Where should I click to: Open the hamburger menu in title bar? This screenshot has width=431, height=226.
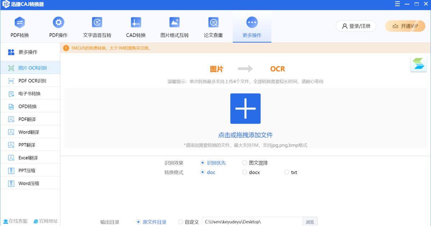click(x=397, y=4)
